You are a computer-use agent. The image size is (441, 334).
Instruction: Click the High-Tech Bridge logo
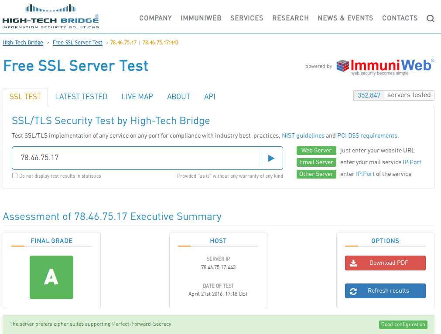click(x=51, y=17)
